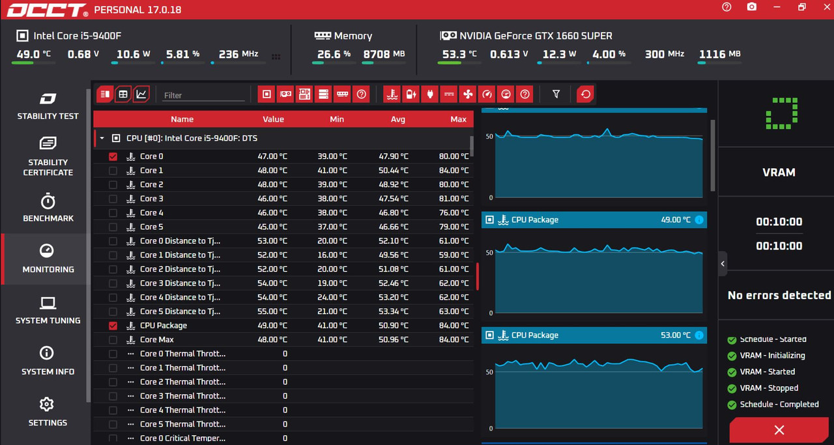Sort table by Name column header
This screenshot has height=445, width=834.
point(182,119)
